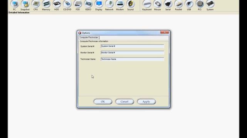Click the Options dialog title icon
Screen dimensions: 247x138
[80, 33]
